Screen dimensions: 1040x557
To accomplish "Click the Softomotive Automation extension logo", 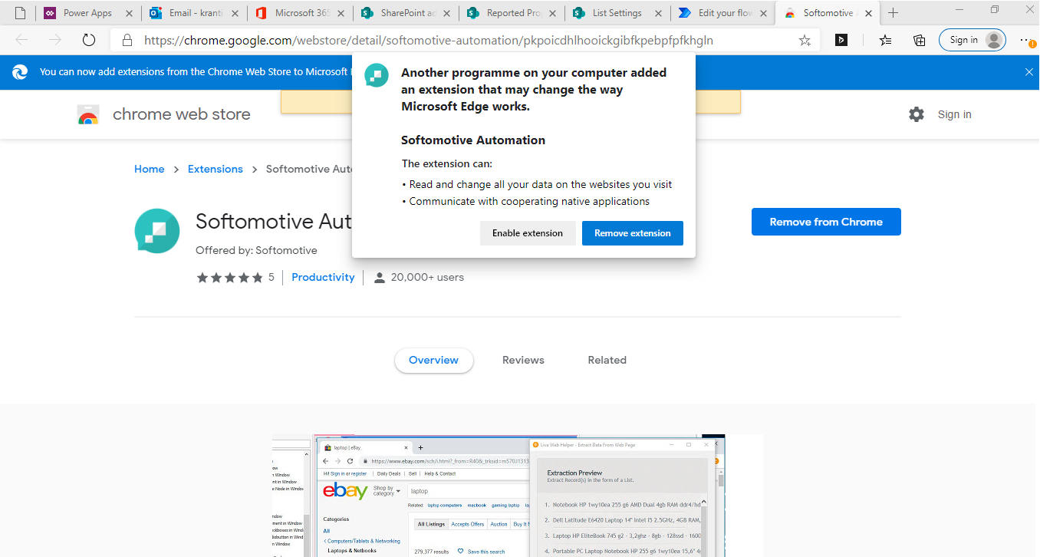I will tap(157, 231).
